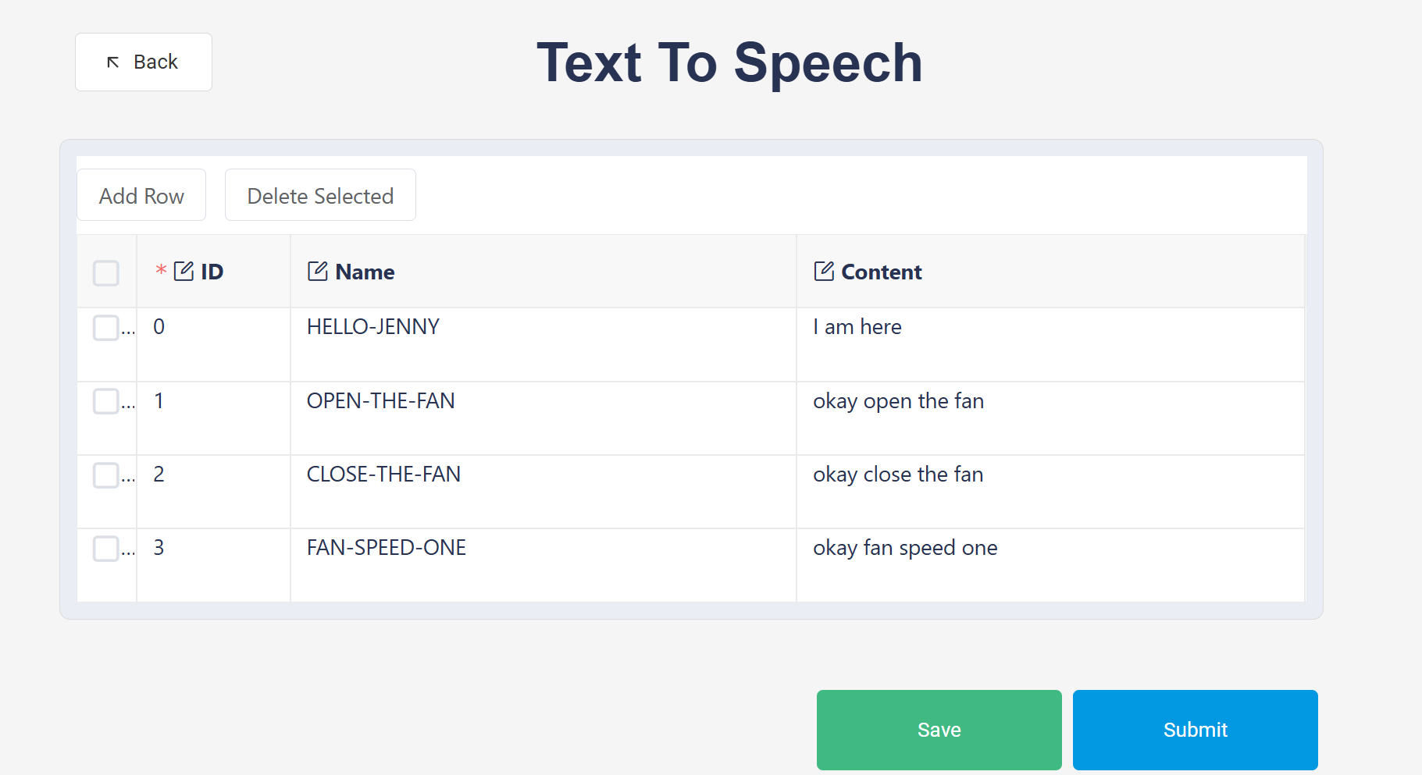Click the Text To Speech page title
The height and width of the screenshot is (775, 1422).
(729, 62)
